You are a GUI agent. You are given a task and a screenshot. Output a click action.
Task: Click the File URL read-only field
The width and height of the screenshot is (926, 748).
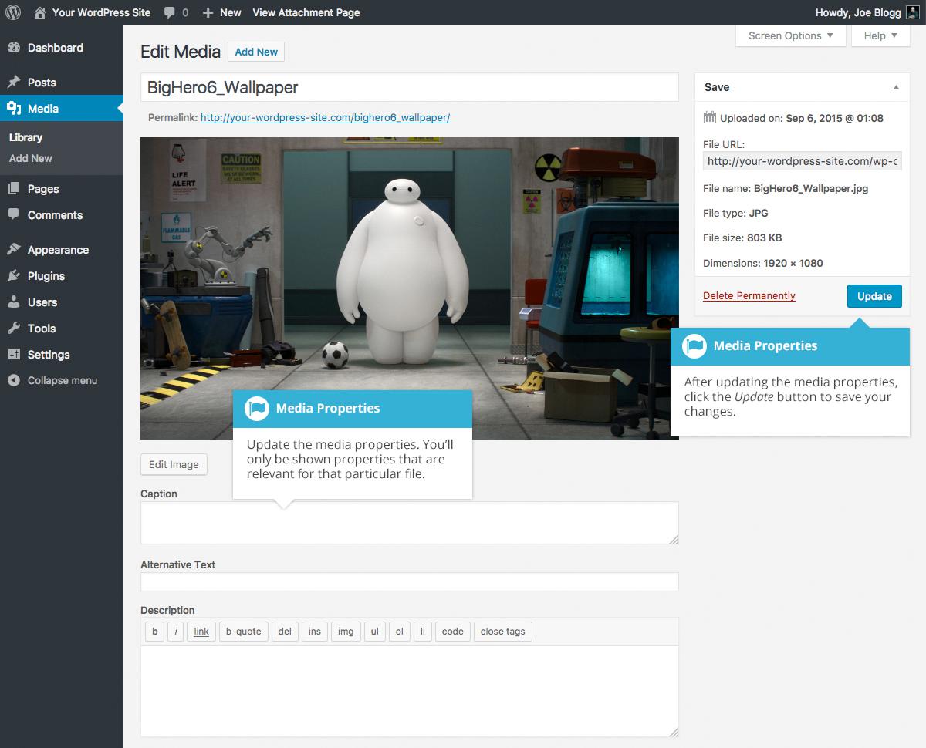click(803, 161)
